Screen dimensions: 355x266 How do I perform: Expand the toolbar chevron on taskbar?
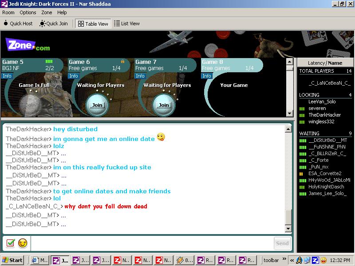point(284,258)
